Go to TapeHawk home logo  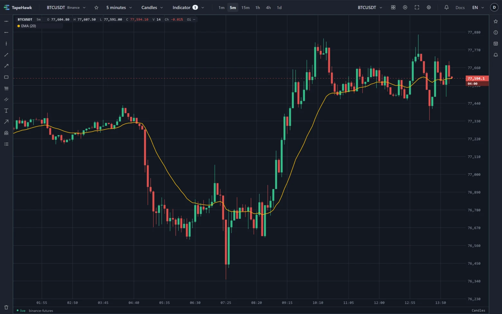tap(18, 7)
